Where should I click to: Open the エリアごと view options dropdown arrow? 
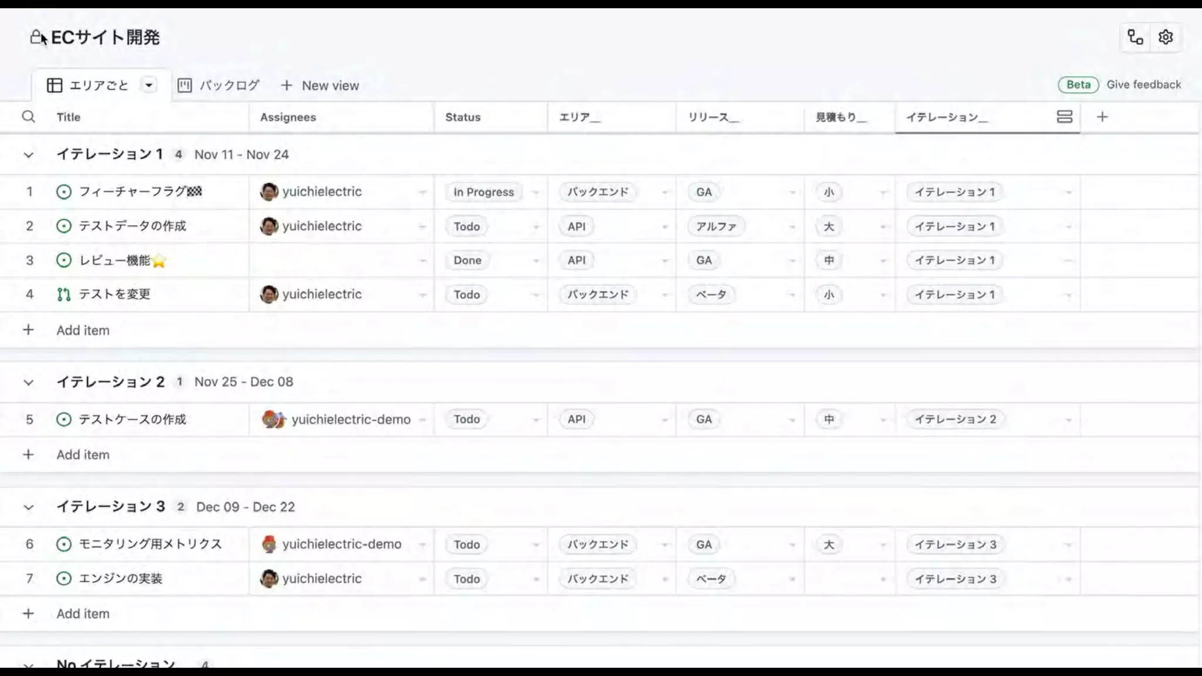(149, 85)
